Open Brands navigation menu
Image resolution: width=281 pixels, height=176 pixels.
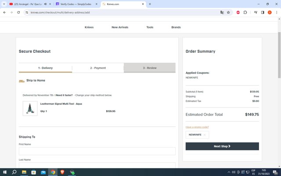tap(176, 27)
